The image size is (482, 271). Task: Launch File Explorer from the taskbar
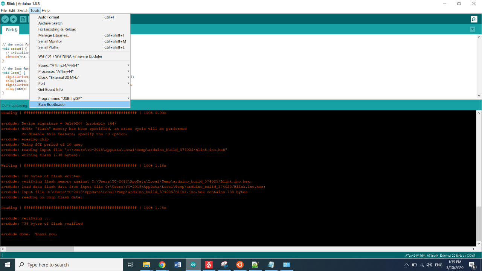(146, 265)
